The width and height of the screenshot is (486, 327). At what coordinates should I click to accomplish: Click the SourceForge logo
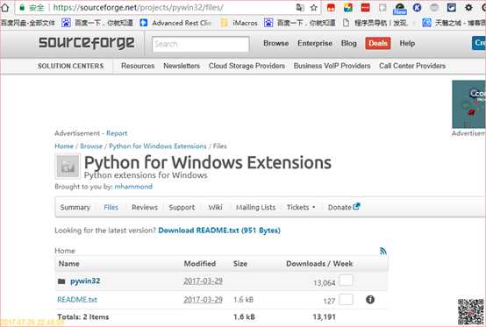[x=87, y=42]
